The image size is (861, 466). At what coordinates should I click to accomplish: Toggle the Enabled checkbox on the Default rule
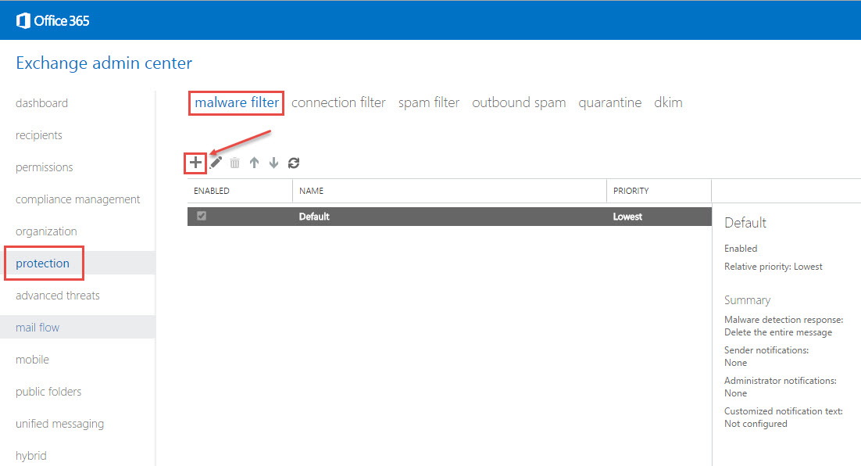click(202, 216)
